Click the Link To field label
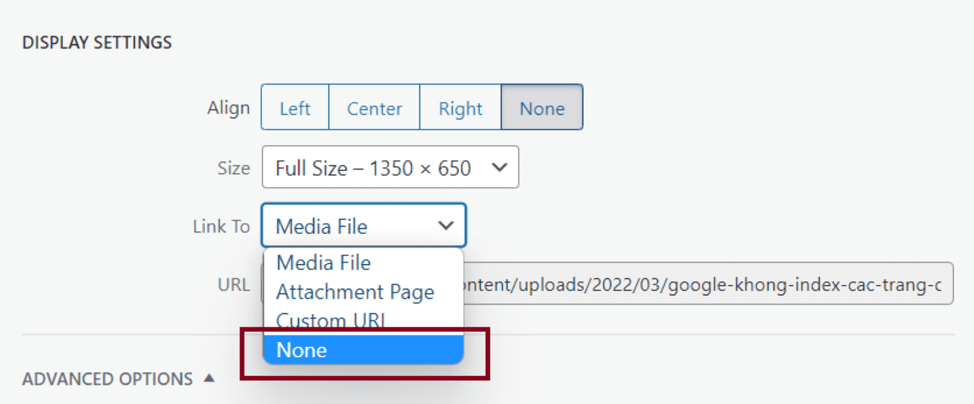The height and width of the screenshot is (404, 974). point(221,226)
